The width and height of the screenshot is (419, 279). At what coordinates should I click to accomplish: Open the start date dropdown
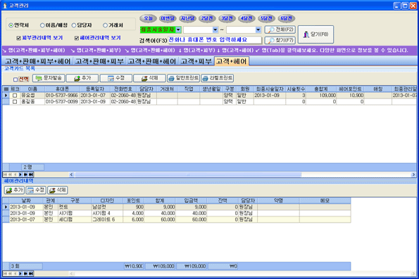click(x=215, y=30)
